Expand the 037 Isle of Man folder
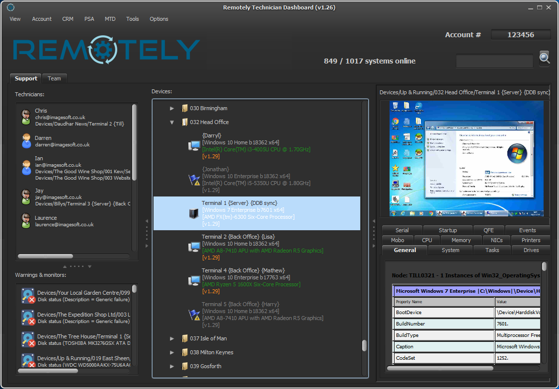Screen dimensions: 559x389 coord(172,338)
